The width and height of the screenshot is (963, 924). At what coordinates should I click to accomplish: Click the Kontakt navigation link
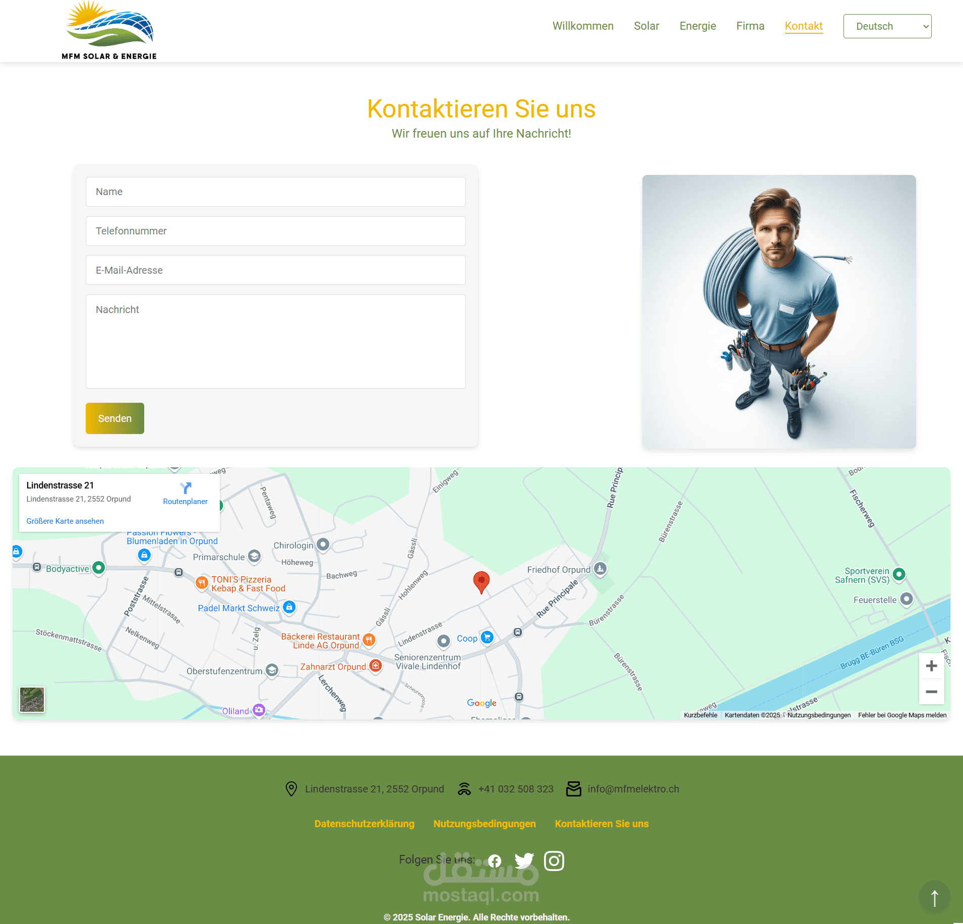804,26
